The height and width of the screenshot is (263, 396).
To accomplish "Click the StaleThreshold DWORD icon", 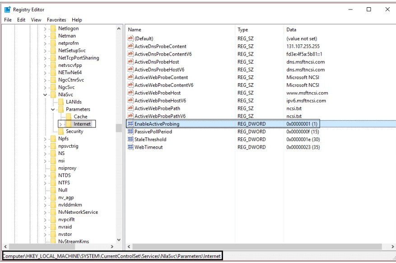I will (130, 139).
